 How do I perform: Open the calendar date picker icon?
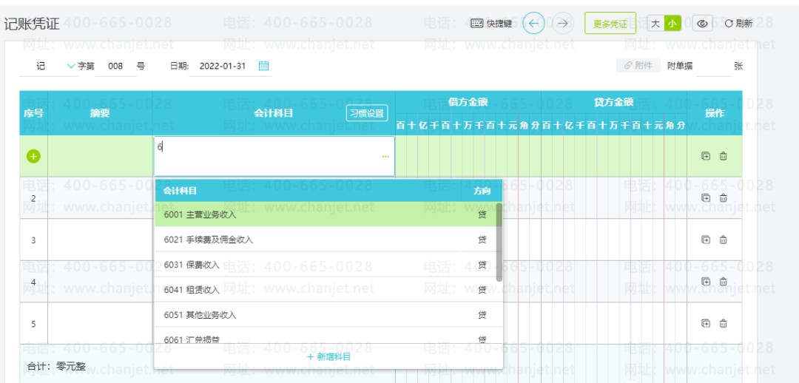tap(263, 66)
